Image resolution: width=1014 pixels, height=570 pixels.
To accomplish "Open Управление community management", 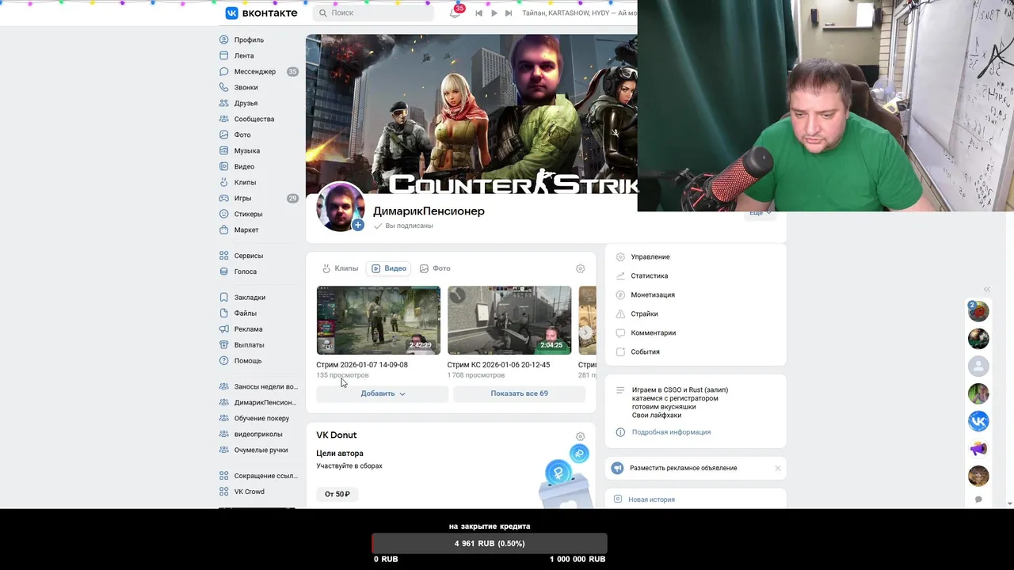I will click(650, 256).
